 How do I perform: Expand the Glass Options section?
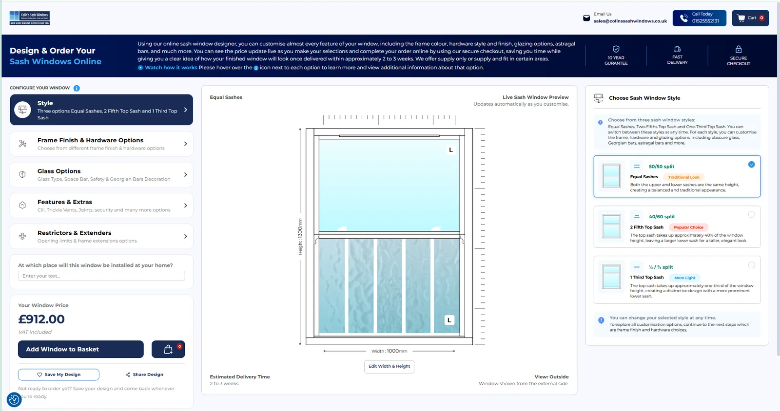[x=101, y=175]
